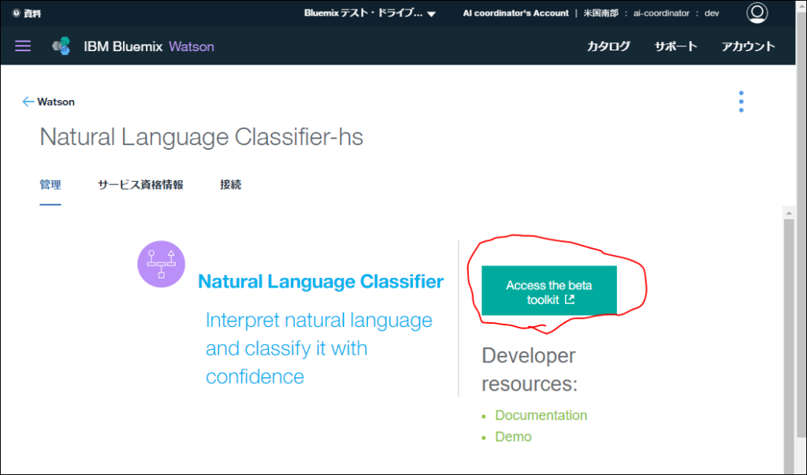Screen dimensions: 807x475
Task: Open the サポート menu
Action: pyautogui.click(x=675, y=46)
